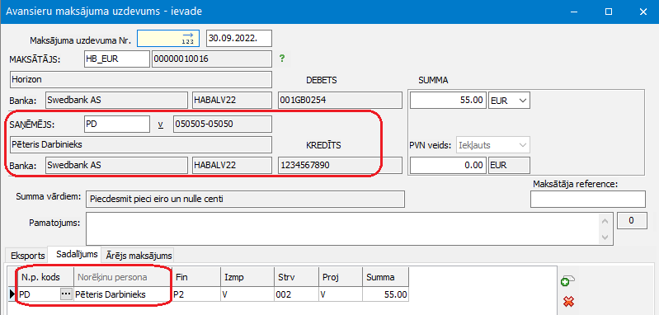Image resolution: width=659 pixels, height=315 pixels.
Task: Click the 0 counter button beside Pamatojums
Action: (631, 221)
